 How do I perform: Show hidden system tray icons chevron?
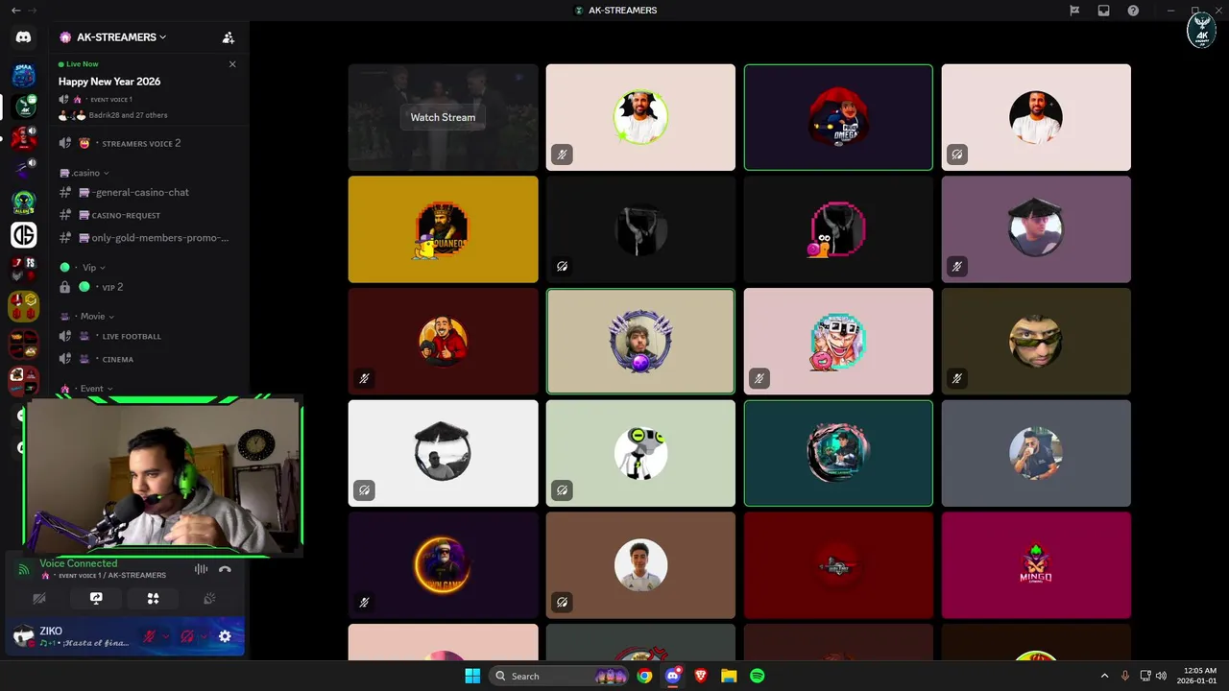1104,676
